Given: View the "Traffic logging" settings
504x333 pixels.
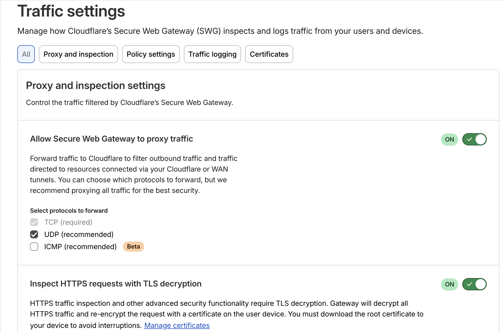Looking at the screenshot, I should point(212,54).
